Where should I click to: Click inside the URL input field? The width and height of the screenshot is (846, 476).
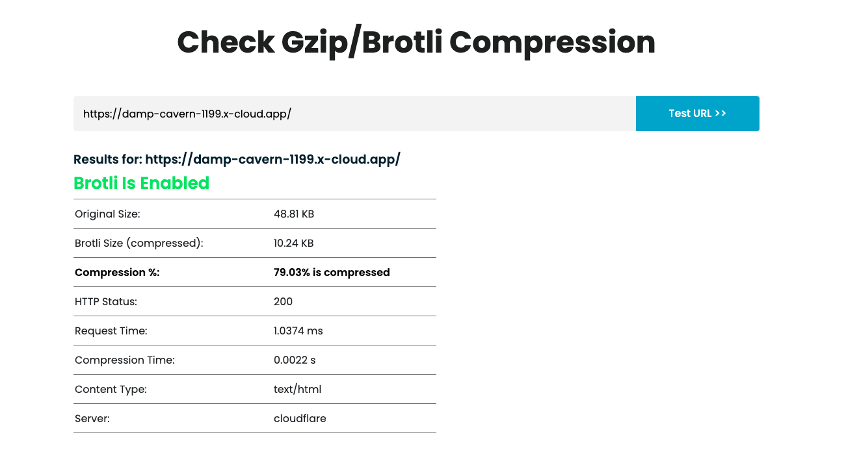pyautogui.click(x=354, y=113)
